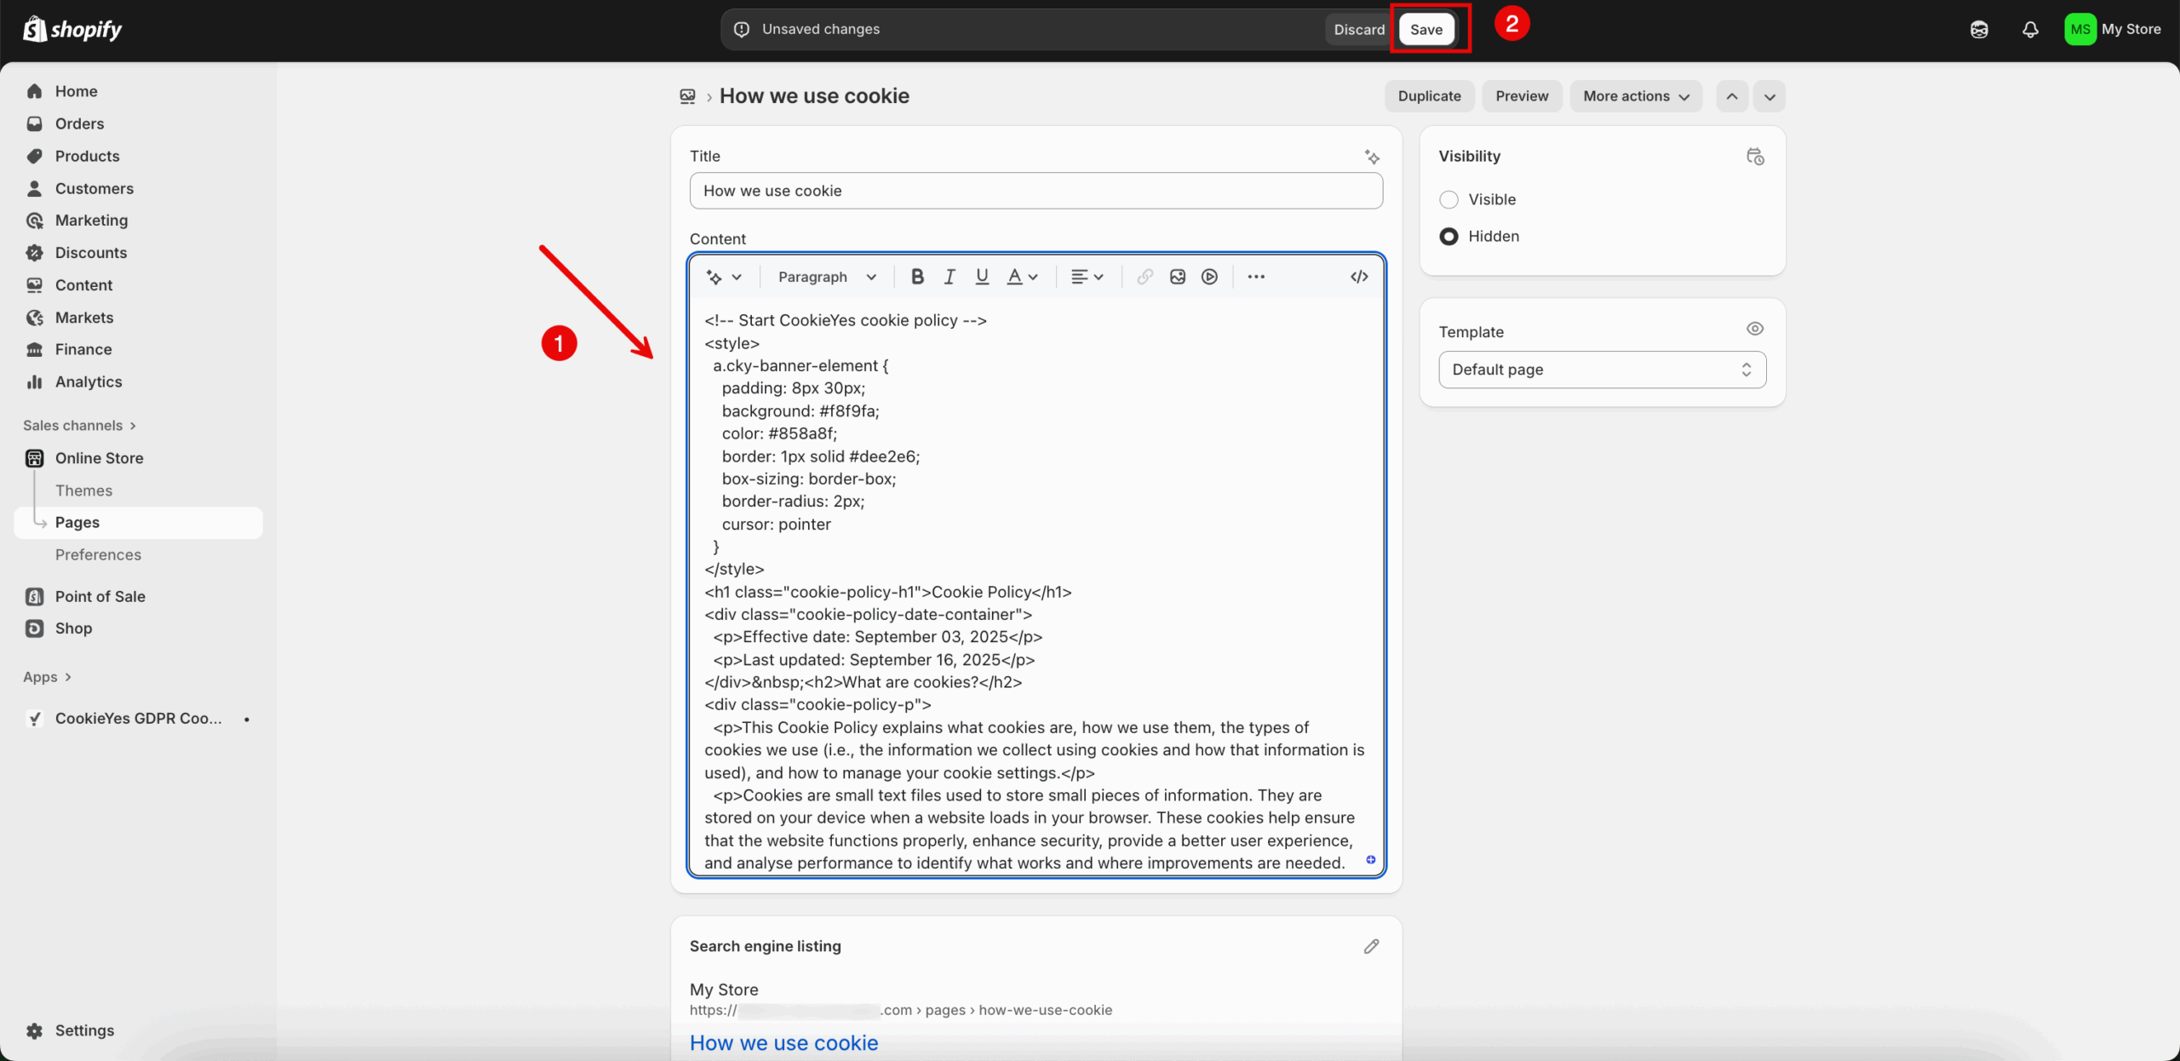Insert a video using the play icon

pyautogui.click(x=1208, y=276)
